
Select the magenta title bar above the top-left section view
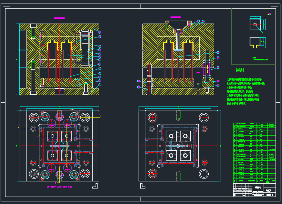coord(59,18)
